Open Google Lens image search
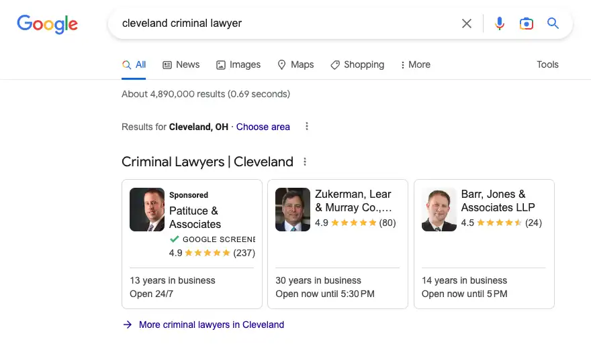Screen dimensions: 591x344 tap(526, 23)
